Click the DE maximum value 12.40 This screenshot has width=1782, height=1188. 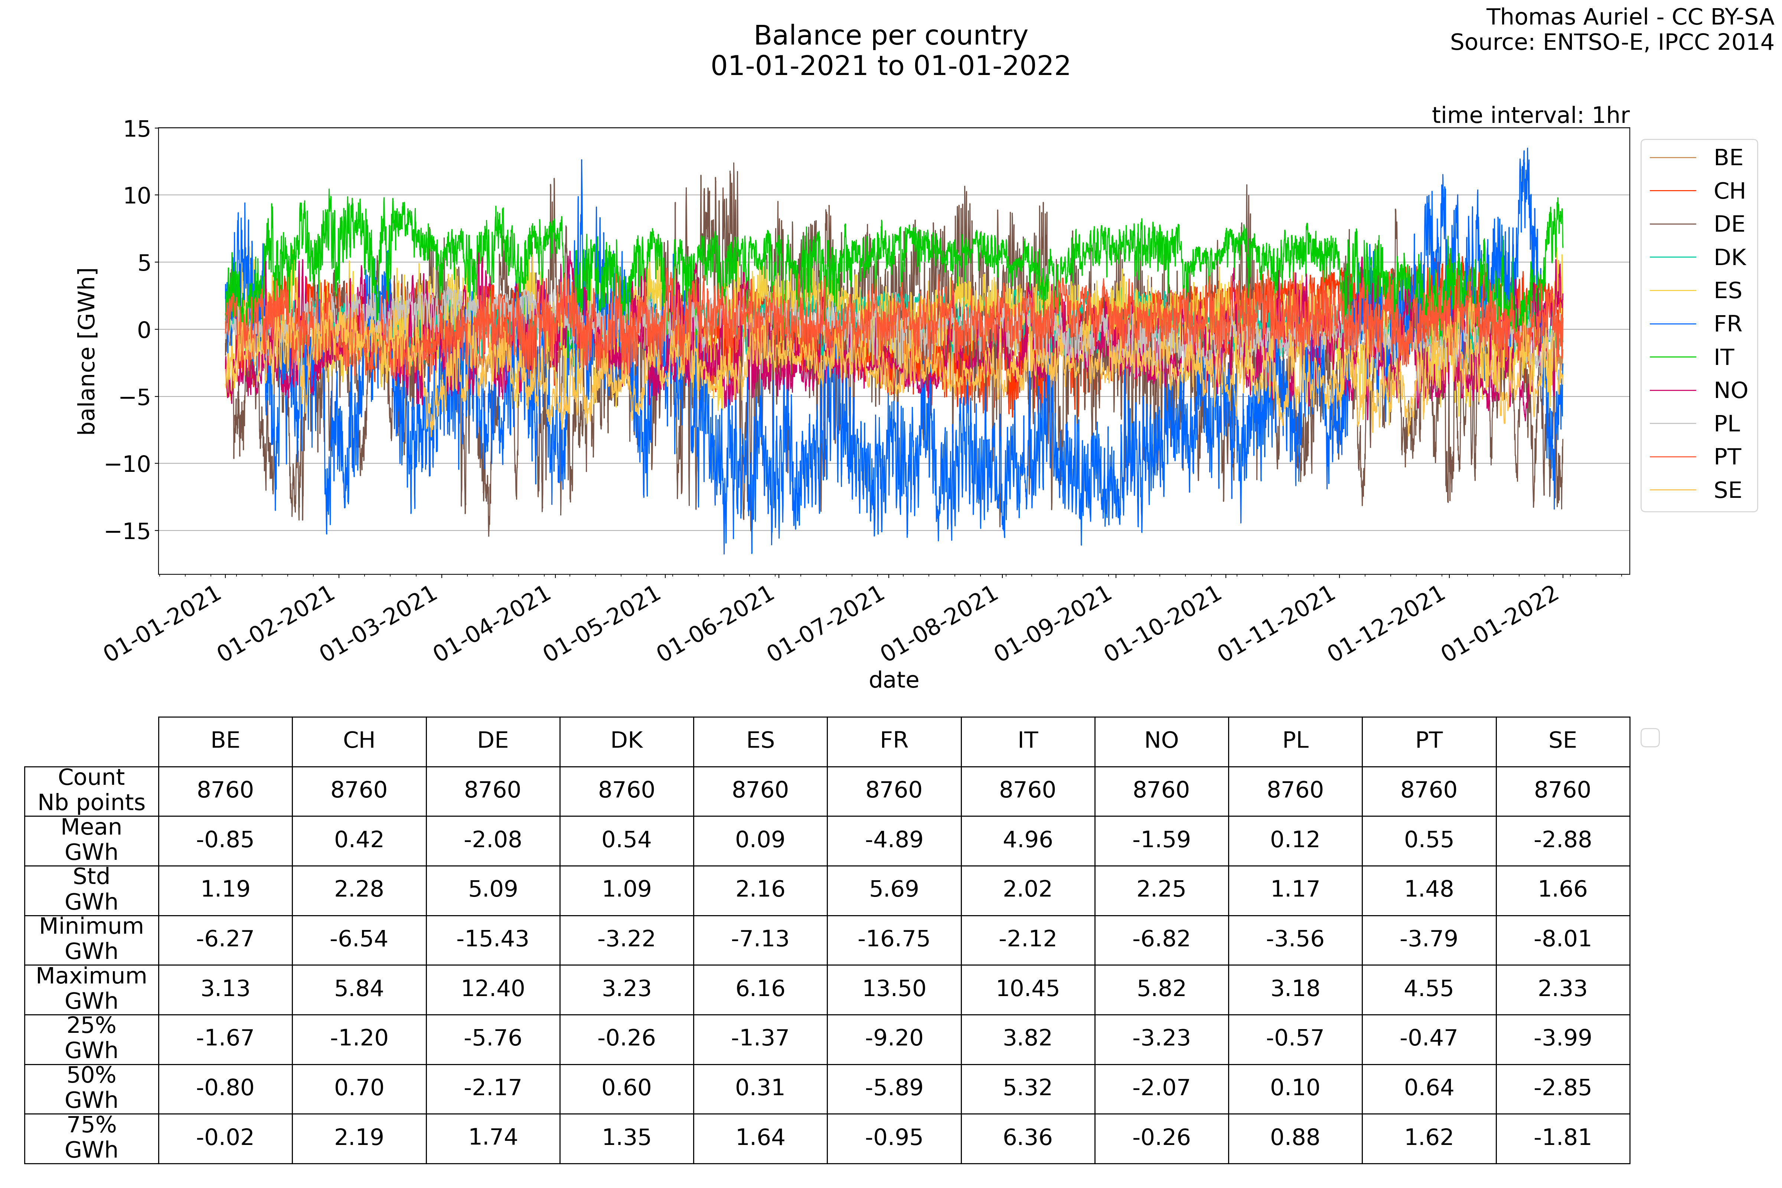[x=493, y=989]
